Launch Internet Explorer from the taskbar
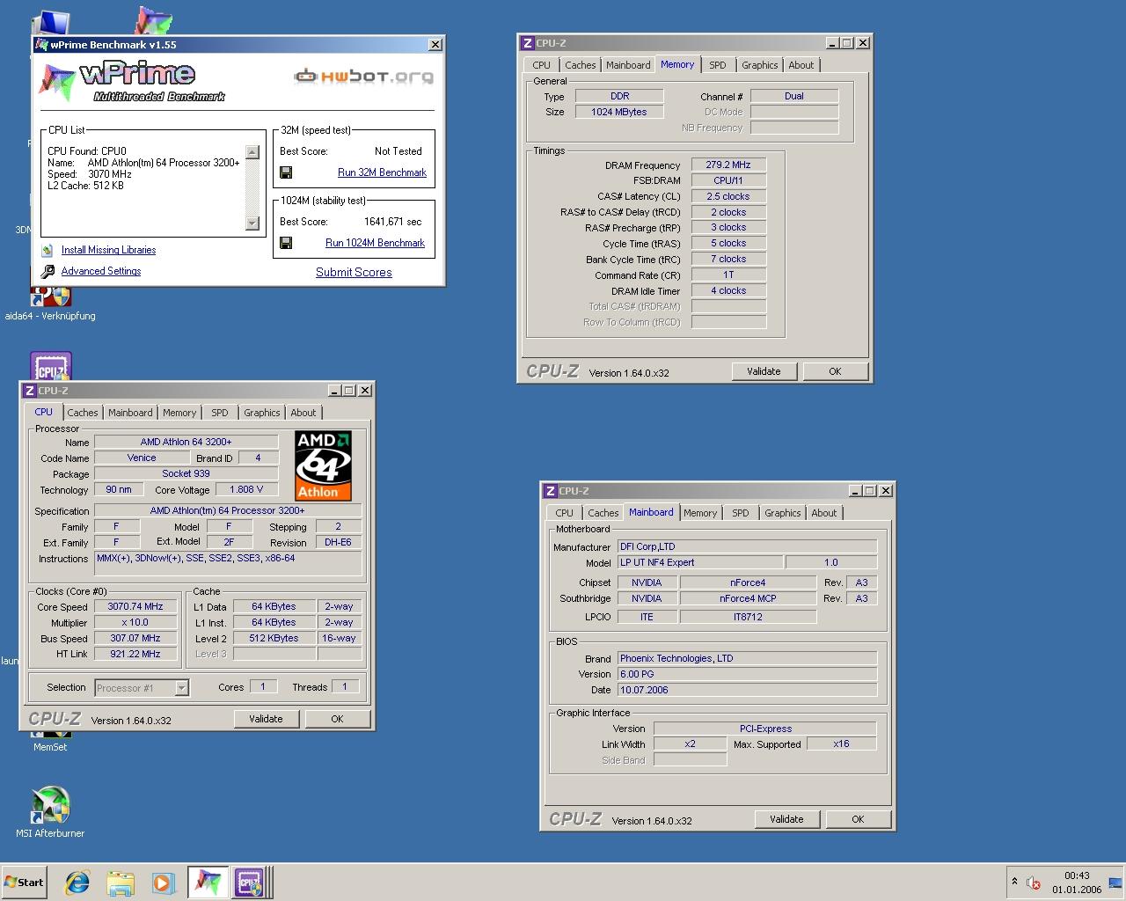The width and height of the screenshot is (1126, 901). [78, 883]
